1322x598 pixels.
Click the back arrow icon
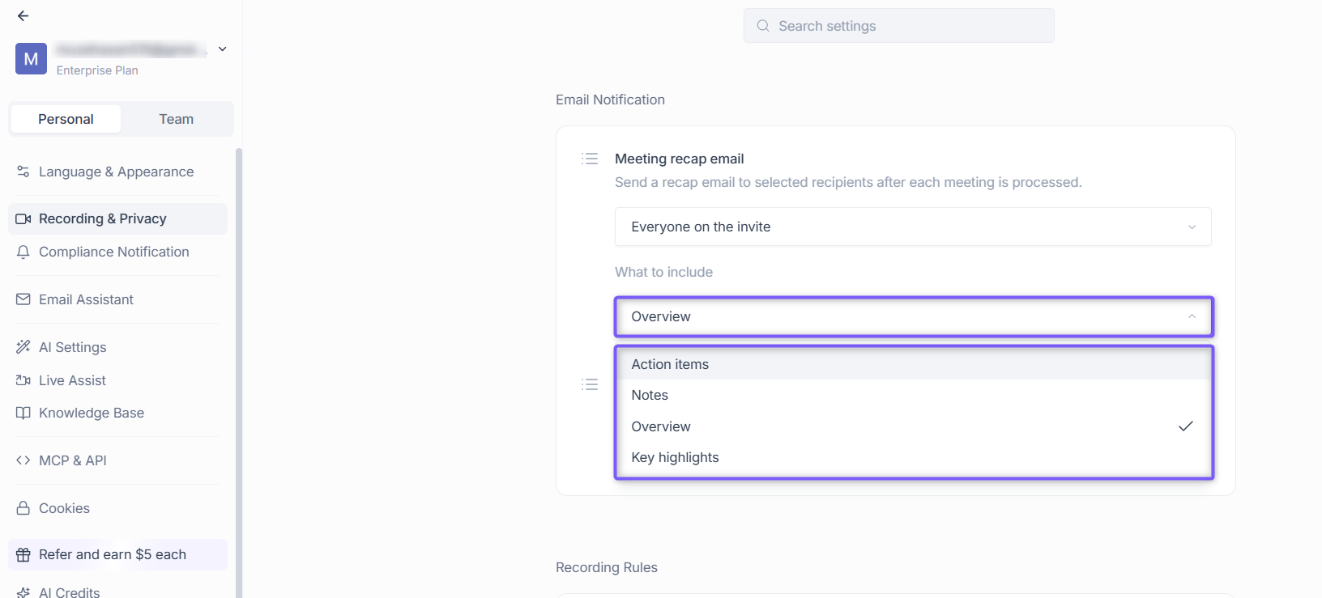tap(23, 16)
